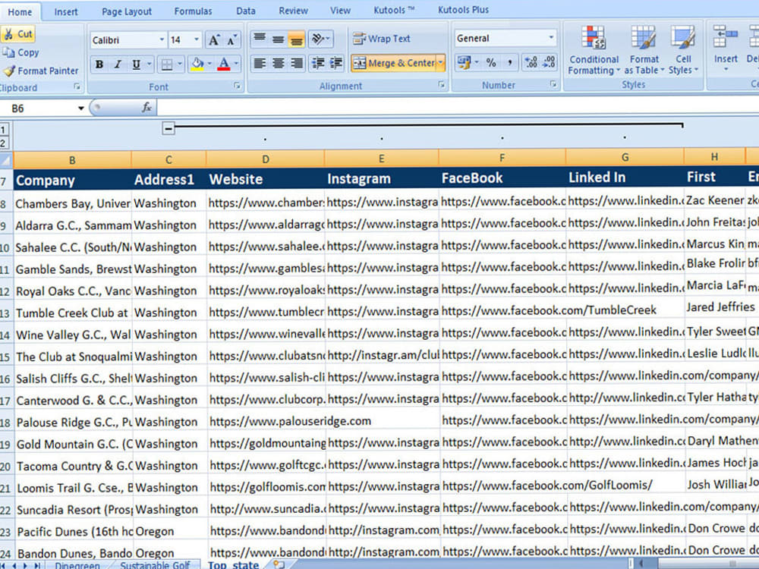The height and width of the screenshot is (569, 759).
Task: Apply cell borders button
Action: click(167, 64)
